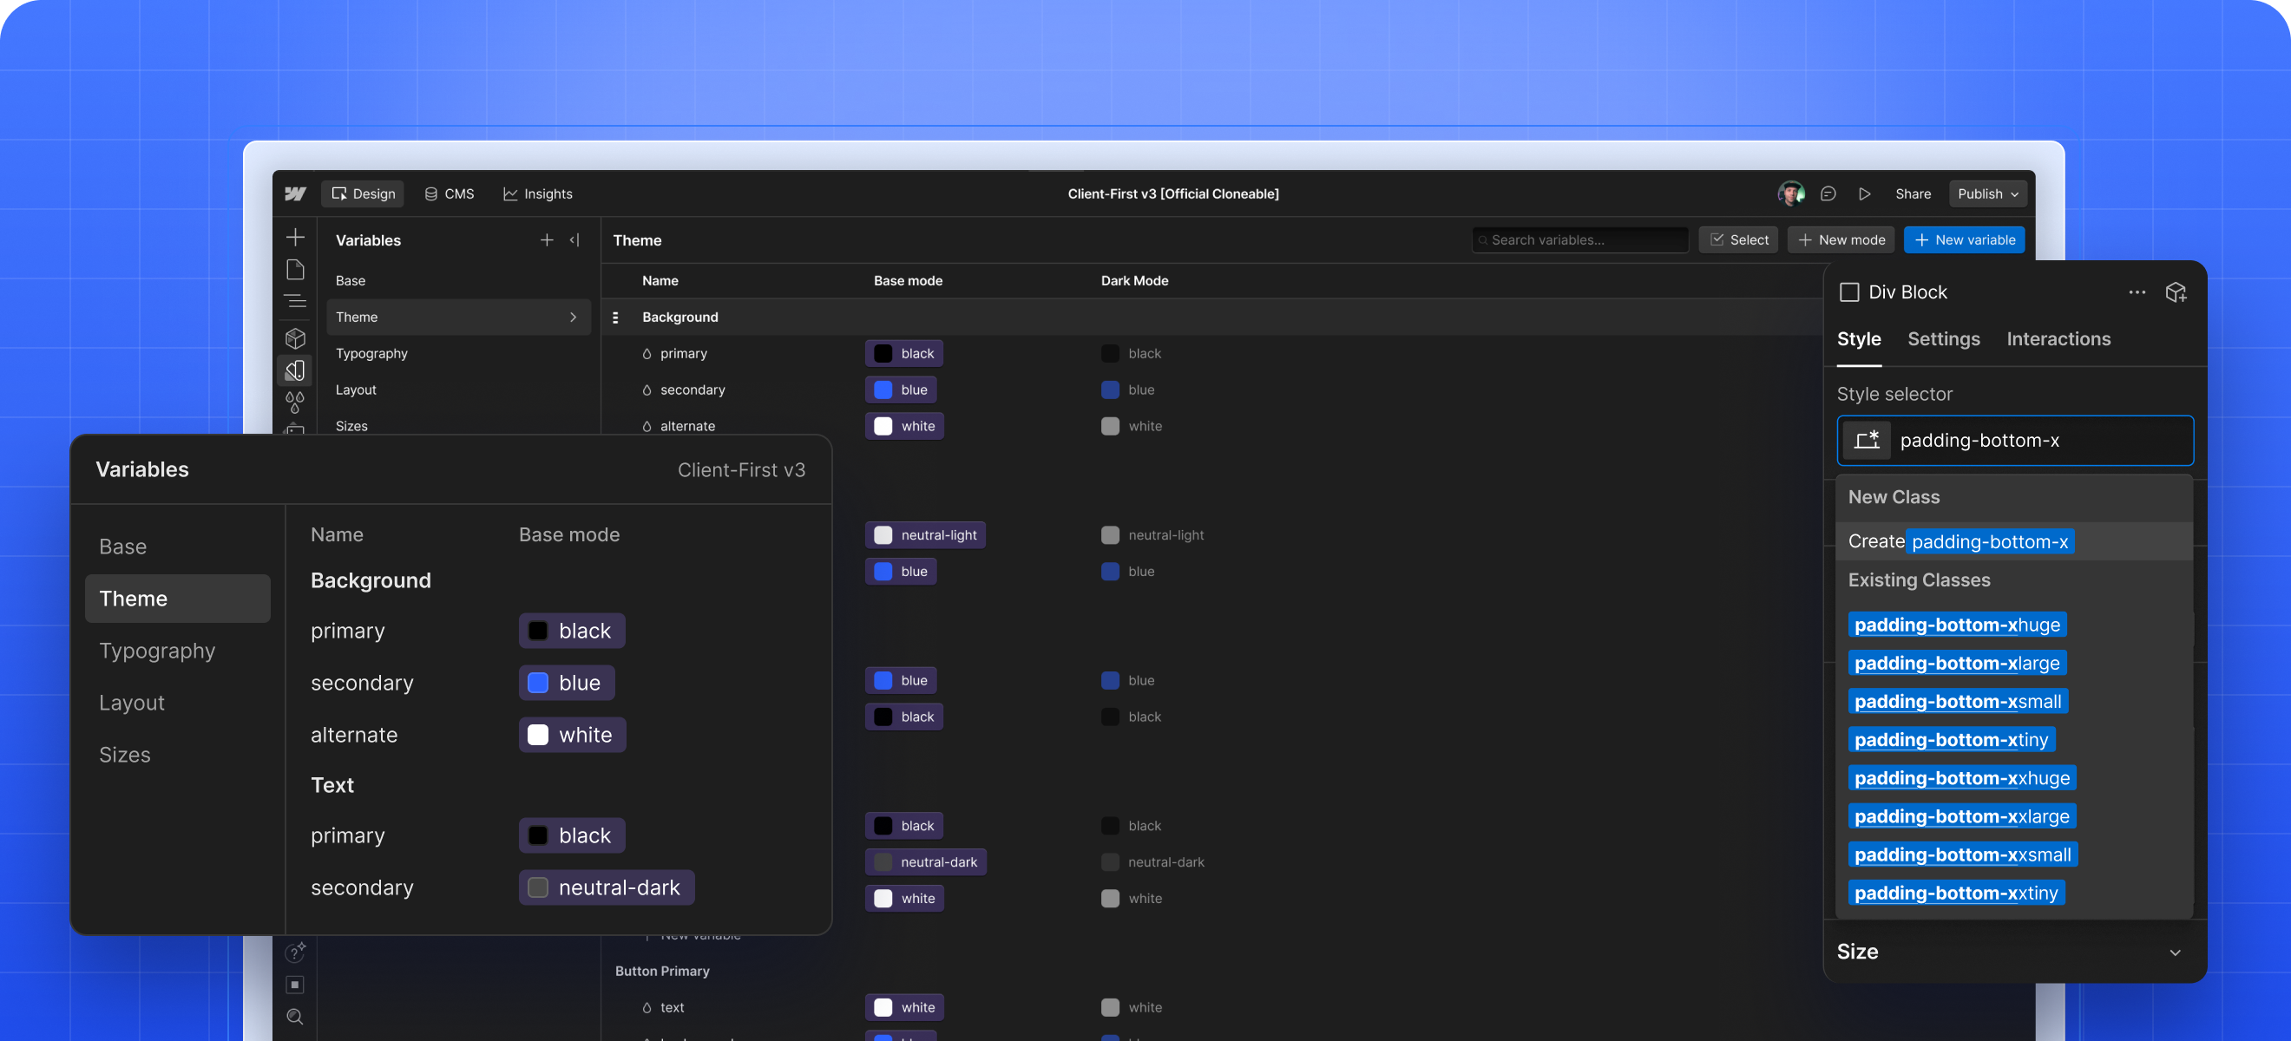Open Div Block more options ellipsis
2291x1041 pixels.
click(x=2137, y=292)
